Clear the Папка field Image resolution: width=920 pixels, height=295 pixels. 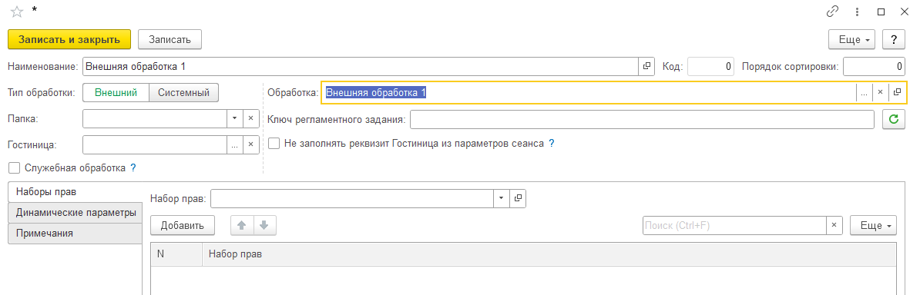(x=250, y=118)
